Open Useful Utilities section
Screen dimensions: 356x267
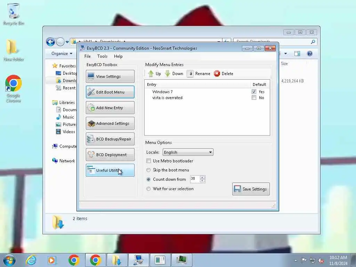click(x=110, y=170)
